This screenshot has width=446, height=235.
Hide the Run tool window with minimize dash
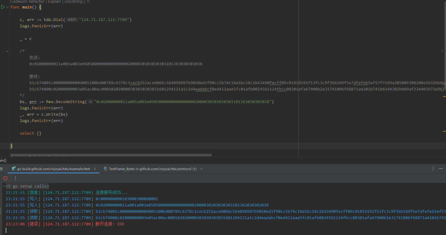coord(441,169)
